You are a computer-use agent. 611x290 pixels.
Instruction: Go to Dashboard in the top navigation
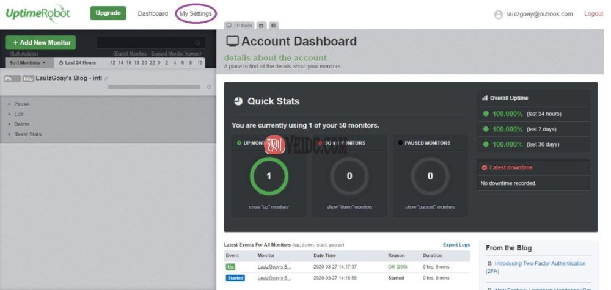[153, 13]
